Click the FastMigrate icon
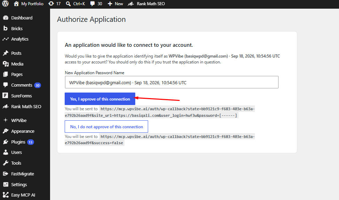 (x=6, y=174)
